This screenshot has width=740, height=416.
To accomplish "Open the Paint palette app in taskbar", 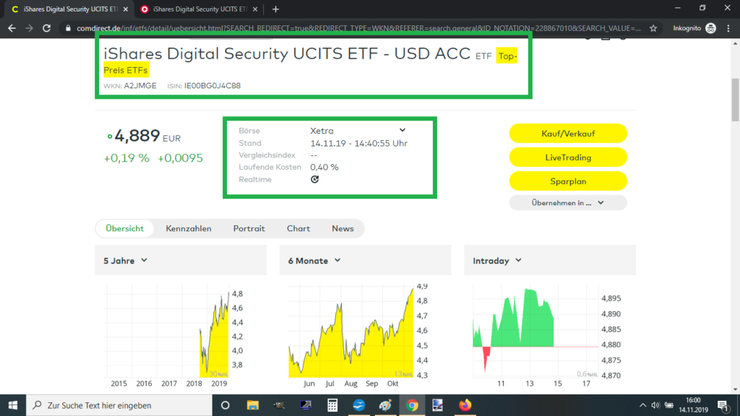I will click(x=385, y=405).
